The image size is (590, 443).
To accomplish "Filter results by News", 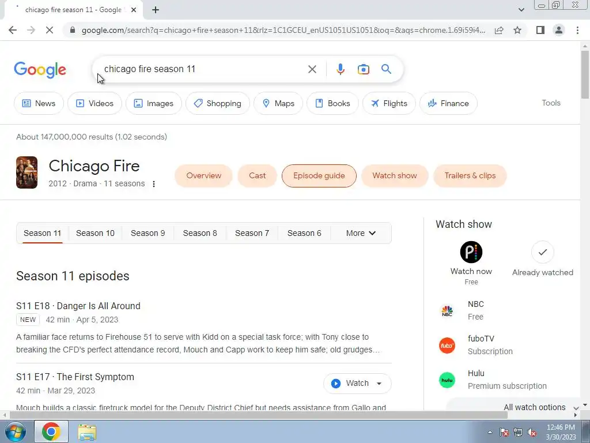I will point(39,103).
